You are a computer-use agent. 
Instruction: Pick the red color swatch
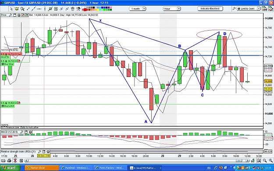[85, 10]
